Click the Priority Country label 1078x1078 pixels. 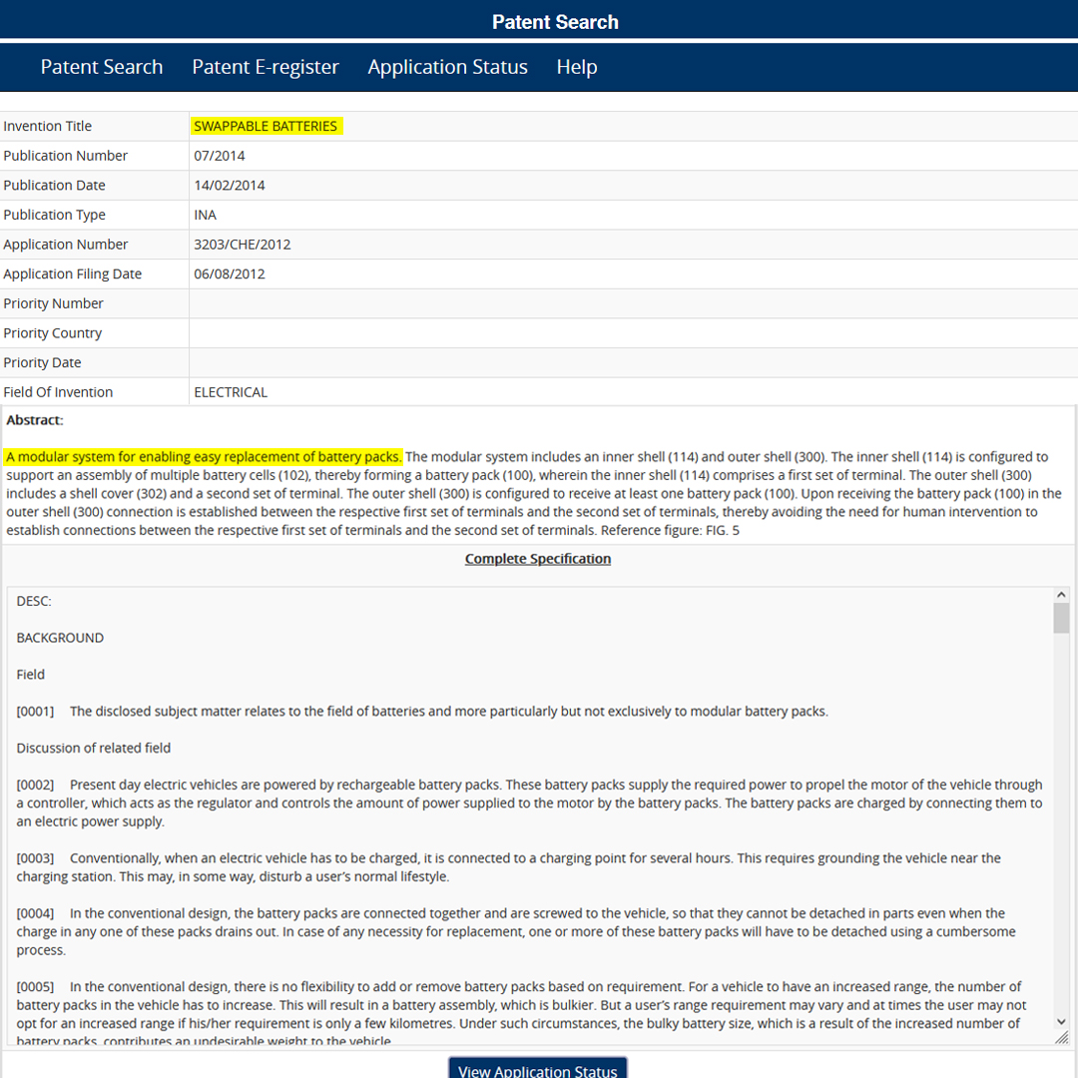coord(52,332)
